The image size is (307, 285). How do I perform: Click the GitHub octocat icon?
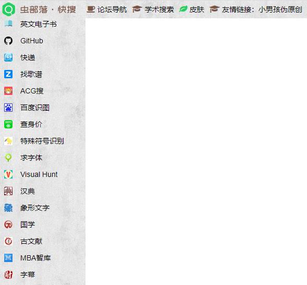tap(8, 41)
